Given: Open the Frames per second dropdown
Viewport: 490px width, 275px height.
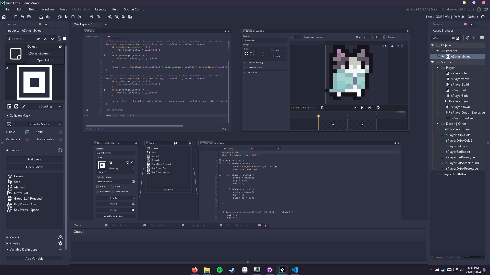Looking at the screenshot, I should click(331, 37).
